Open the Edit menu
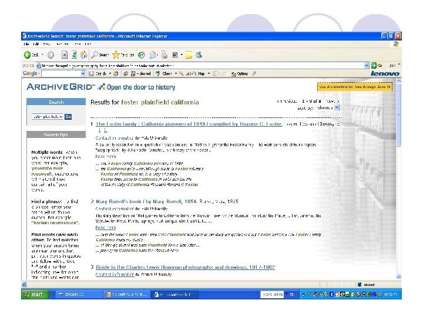Viewport: 423px width, 317px height. pos(36,44)
